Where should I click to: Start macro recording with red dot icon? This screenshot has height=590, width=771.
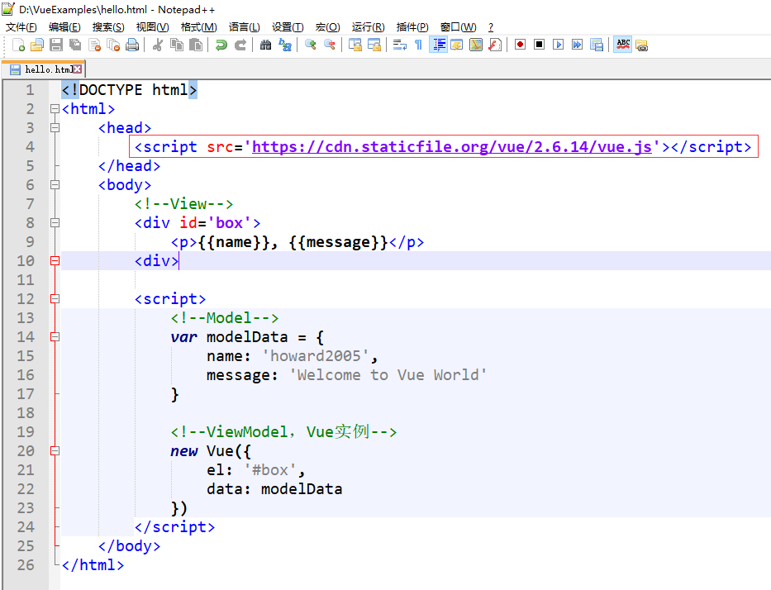tap(521, 45)
